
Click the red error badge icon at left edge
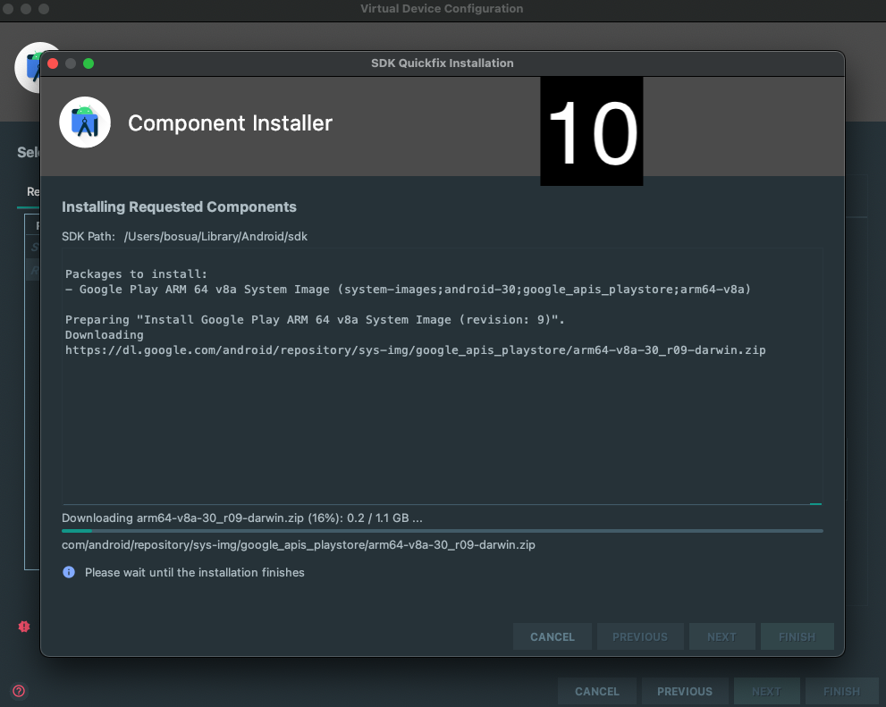(x=24, y=627)
